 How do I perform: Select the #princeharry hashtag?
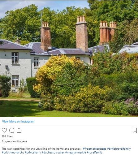tap(33, 153)
